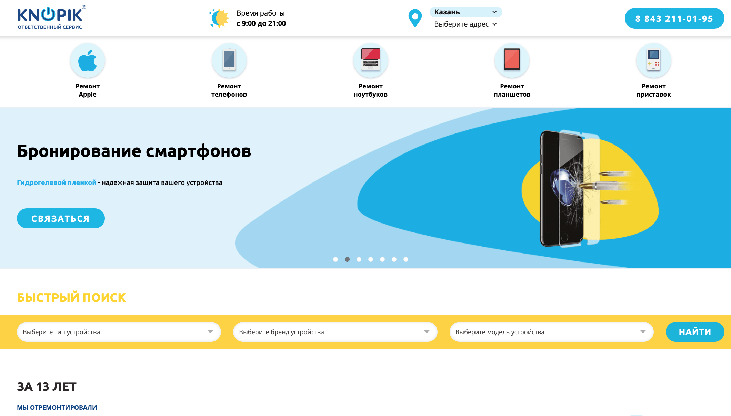Screen dimensions: 731x416
Task: Click the Apple logo repair icon
Action: point(88,60)
